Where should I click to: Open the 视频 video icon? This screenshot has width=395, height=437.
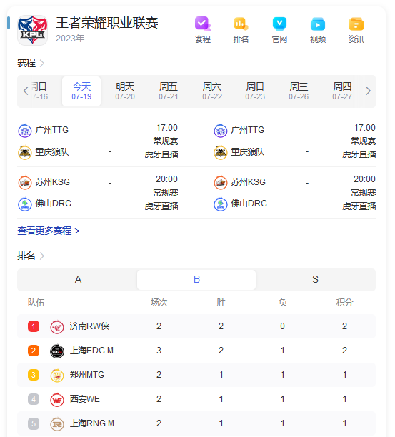tap(318, 30)
